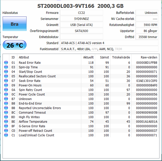Sort by the Attribut column header
Viewport: 162px width, 161px height.
(24, 57)
